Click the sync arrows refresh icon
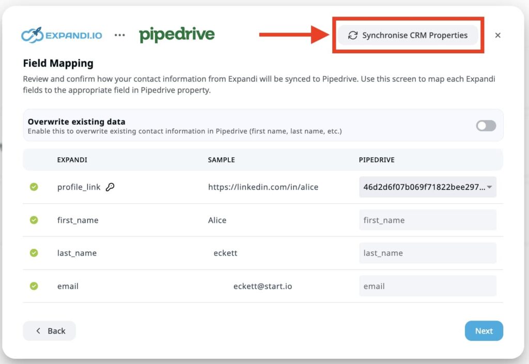This screenshot has width=529, height=364. [x=353, y=35]
